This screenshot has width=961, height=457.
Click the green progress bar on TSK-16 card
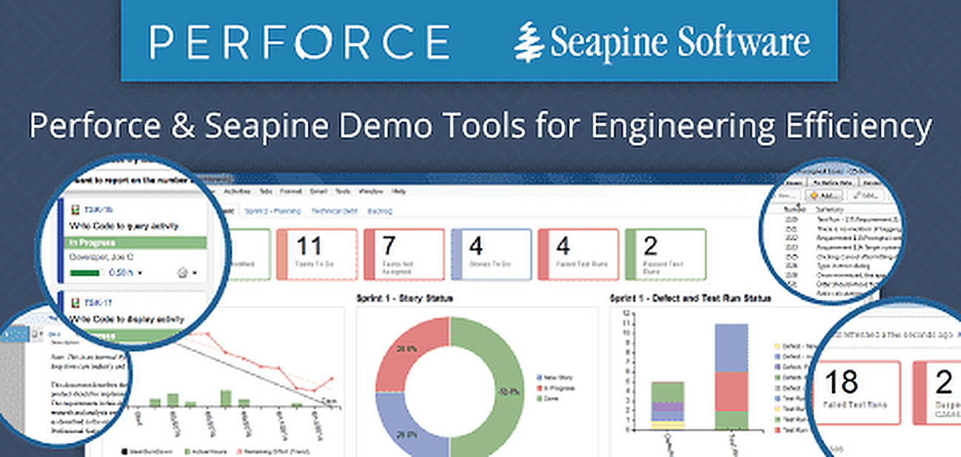(x=86, y=273)
